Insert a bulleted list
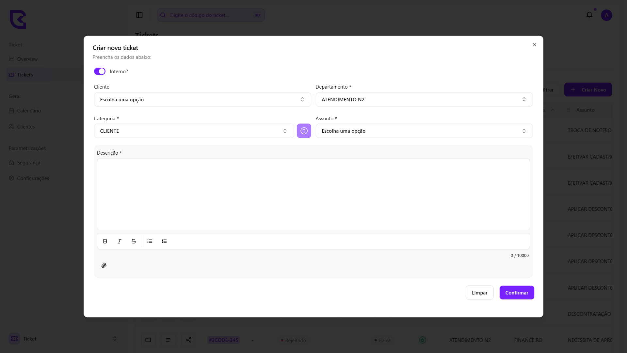The image size is (627, 353). click(x=150, y=241)
